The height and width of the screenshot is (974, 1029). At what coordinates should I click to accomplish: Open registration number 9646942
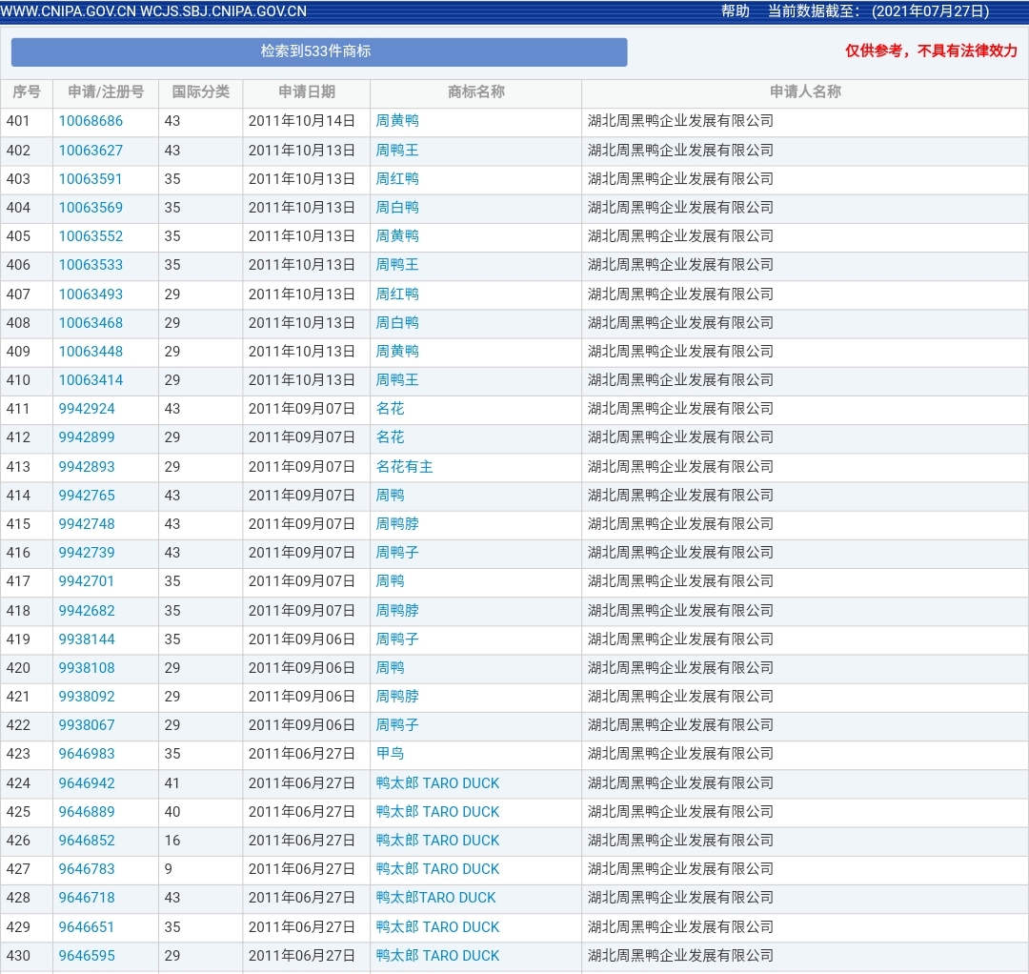point(87,783)
